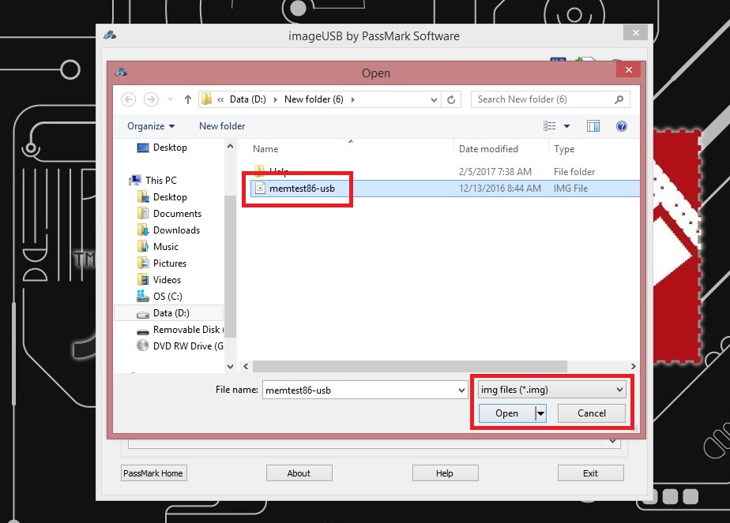This screenshot has height=523, width=730.
Task: Click New folder in the toolbar
Action: click(222, 126)
